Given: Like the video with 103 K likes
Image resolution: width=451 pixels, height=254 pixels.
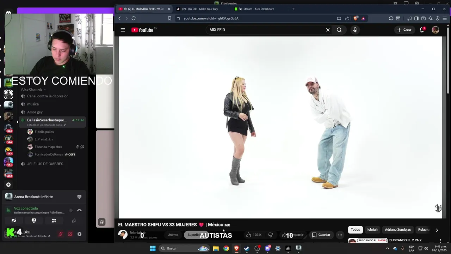Looking at the screenshot, I should 254,235.
